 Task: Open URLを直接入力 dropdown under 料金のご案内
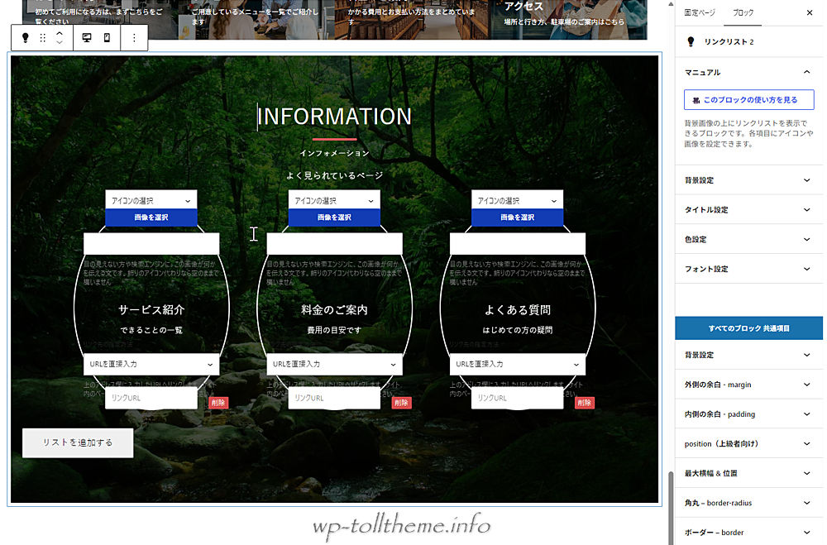click(x=334, y=364)
